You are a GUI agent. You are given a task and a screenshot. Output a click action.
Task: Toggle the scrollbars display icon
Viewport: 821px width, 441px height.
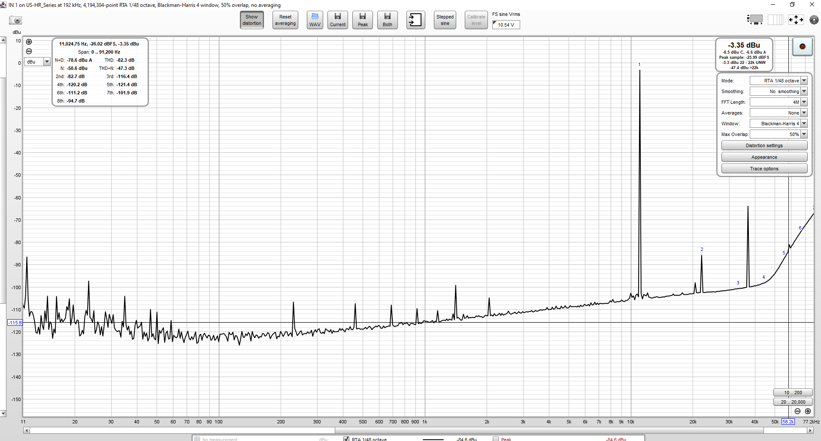tap(755, 20)
